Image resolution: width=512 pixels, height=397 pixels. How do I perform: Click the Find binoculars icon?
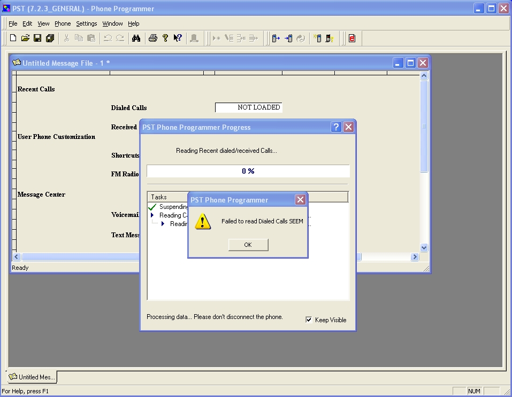[x=136, y=38]
